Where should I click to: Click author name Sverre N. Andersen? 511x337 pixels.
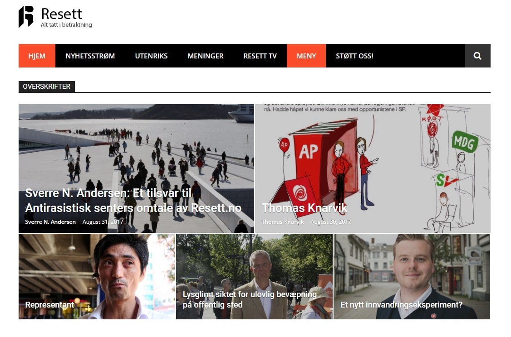[50, 222]
